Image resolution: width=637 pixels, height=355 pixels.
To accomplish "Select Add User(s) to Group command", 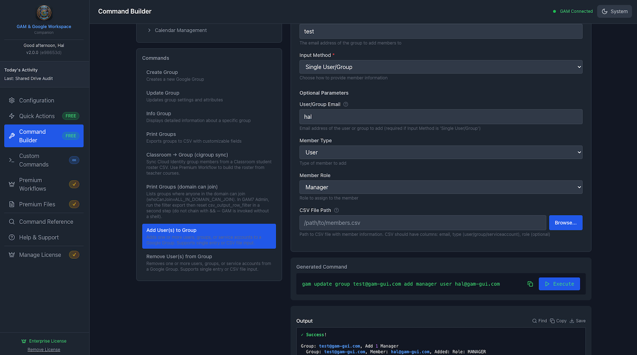I will [209, 236].
